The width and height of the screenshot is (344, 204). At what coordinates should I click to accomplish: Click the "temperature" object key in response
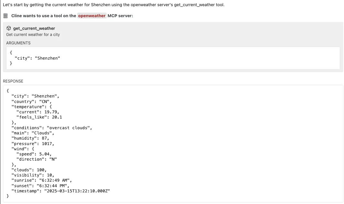point(28,107)
